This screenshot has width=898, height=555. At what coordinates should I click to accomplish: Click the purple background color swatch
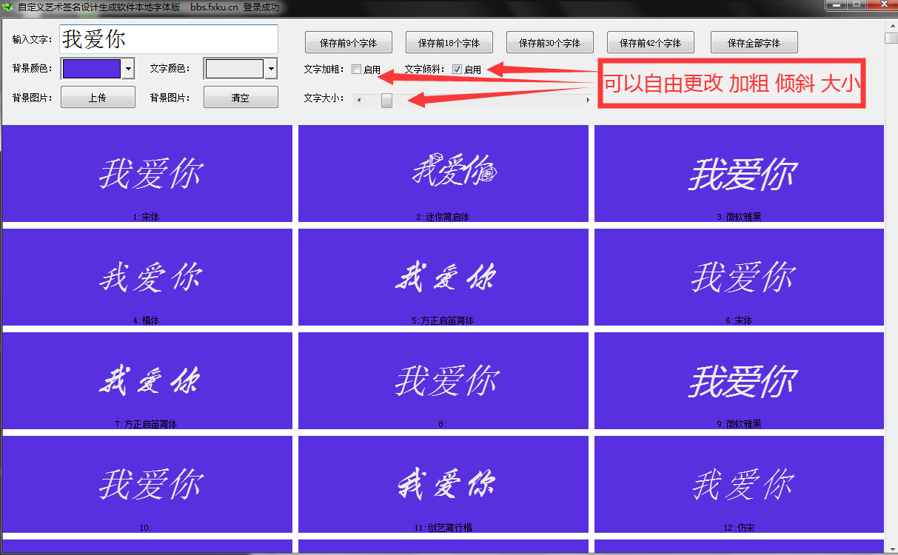(91, 69)
